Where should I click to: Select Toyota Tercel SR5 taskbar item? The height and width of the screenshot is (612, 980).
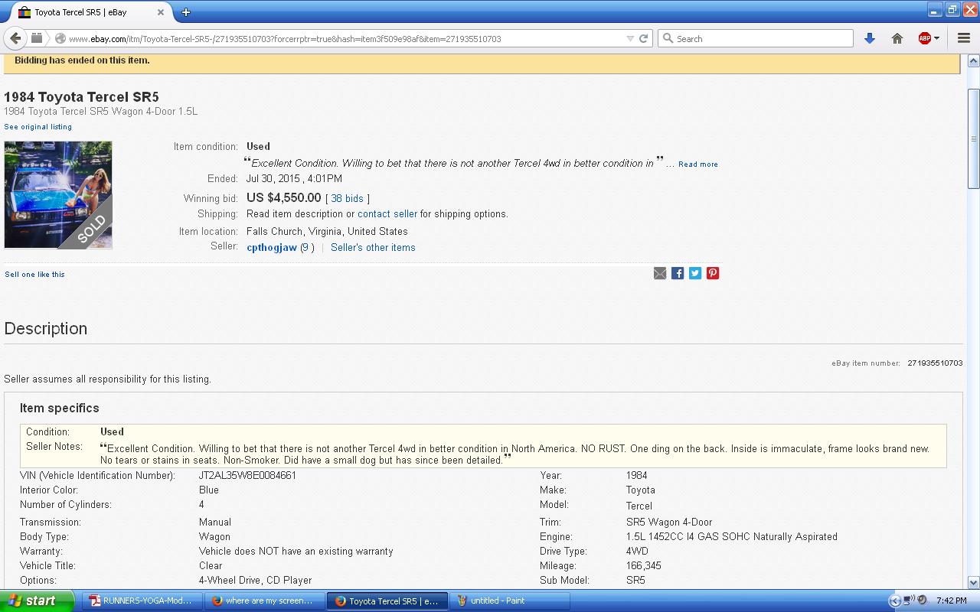387,601
